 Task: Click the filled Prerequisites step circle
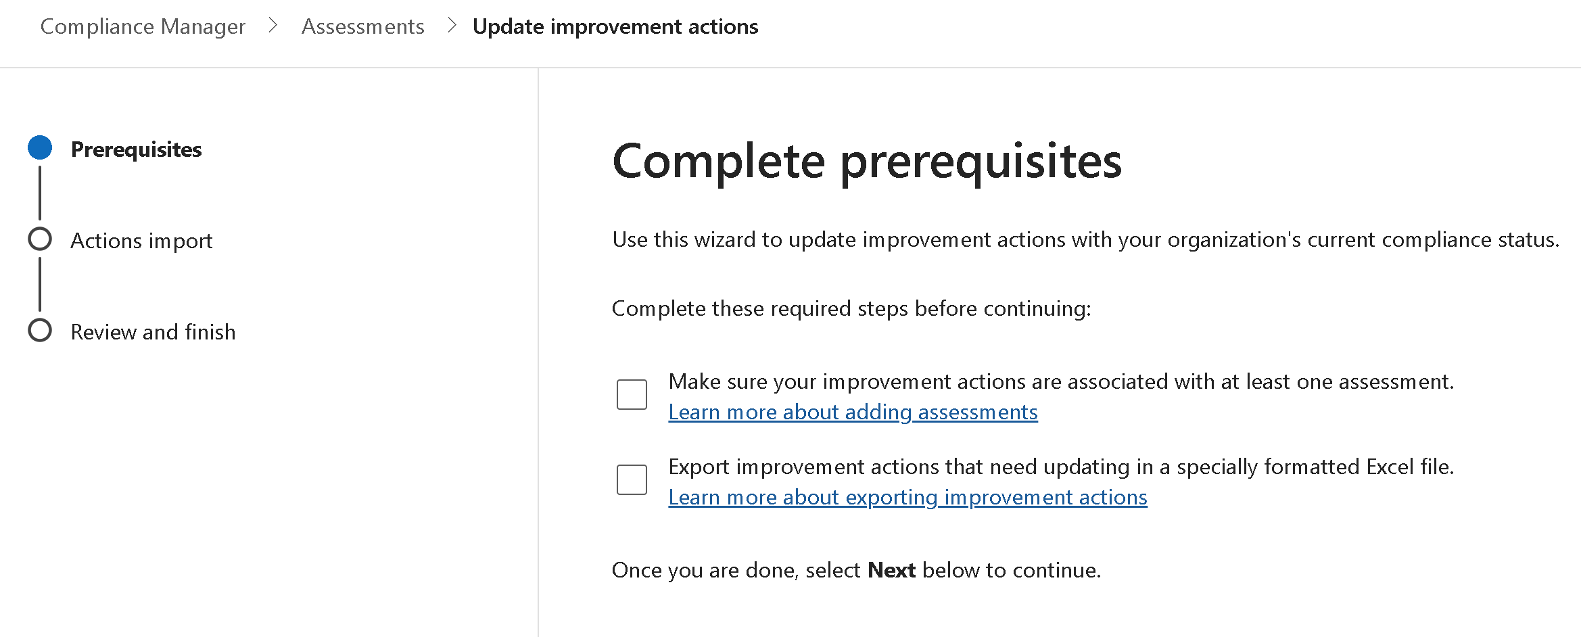tap(40, 148)
